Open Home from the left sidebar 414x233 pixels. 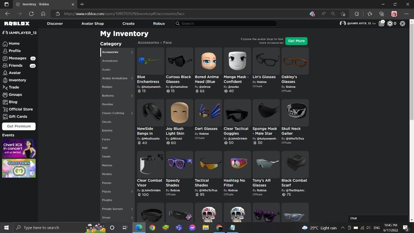(x=14, y=44)
